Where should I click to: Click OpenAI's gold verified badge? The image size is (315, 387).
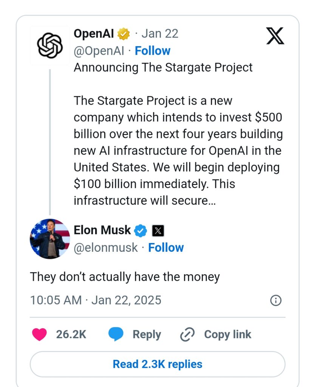[124, 34]
